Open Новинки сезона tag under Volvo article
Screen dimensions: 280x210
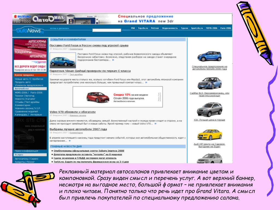tap(78, 115)
